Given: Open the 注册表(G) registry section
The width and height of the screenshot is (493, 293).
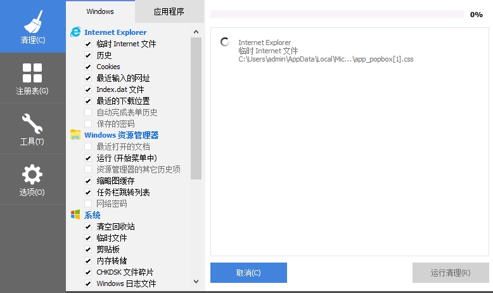Looking at the screenshot, I should 33,78.
